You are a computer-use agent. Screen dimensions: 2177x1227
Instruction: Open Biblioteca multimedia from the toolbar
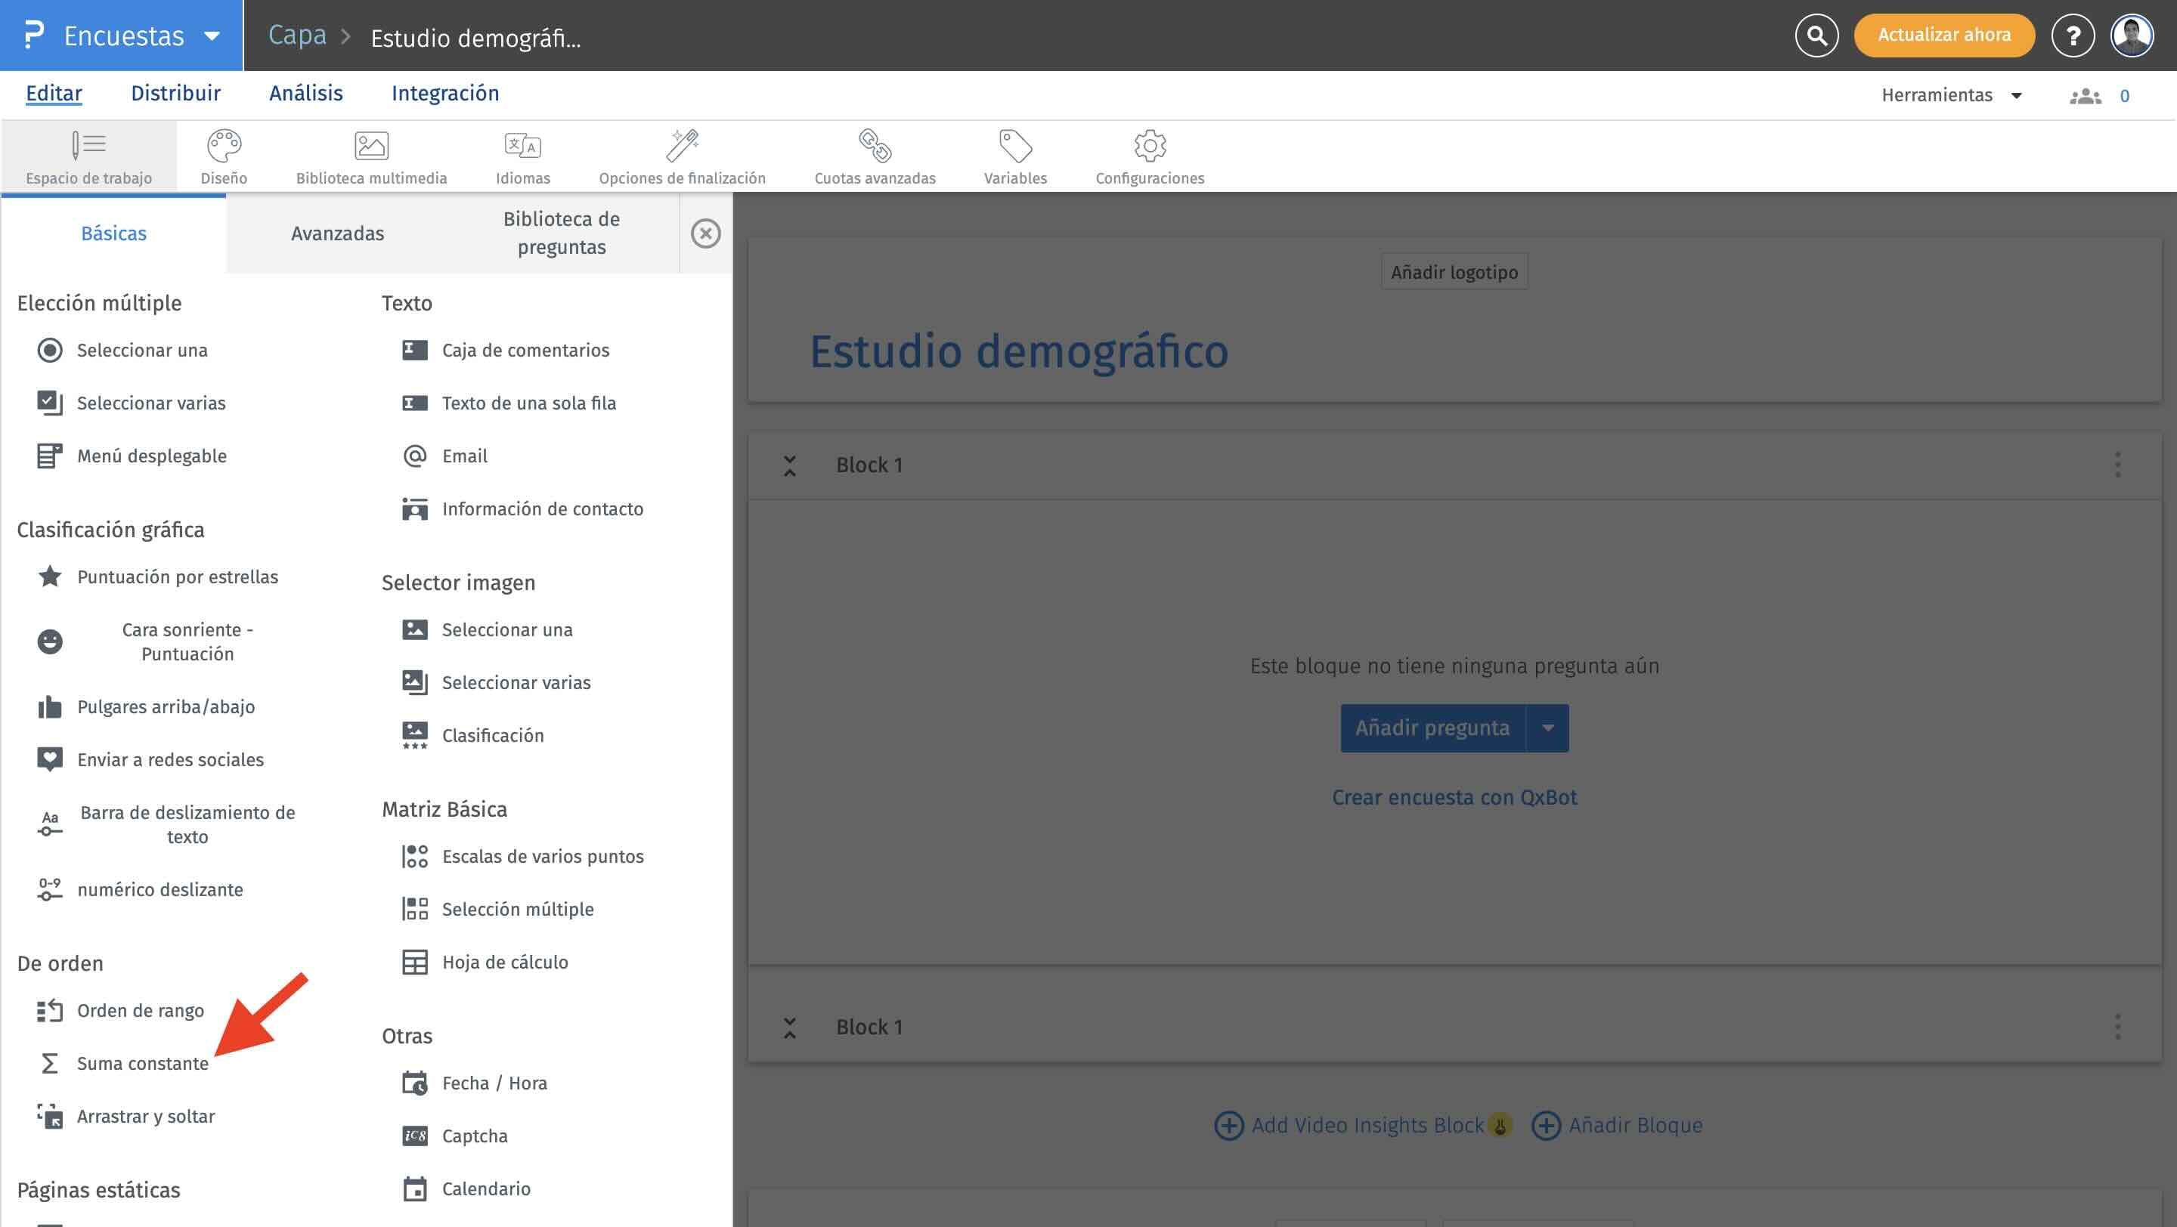[371, 146]
